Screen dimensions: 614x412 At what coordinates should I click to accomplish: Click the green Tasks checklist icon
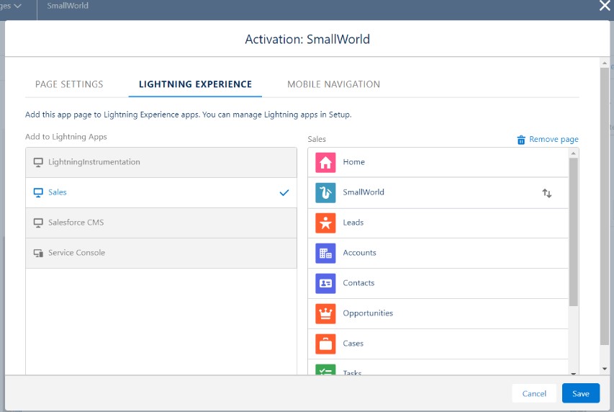(325, 370)
